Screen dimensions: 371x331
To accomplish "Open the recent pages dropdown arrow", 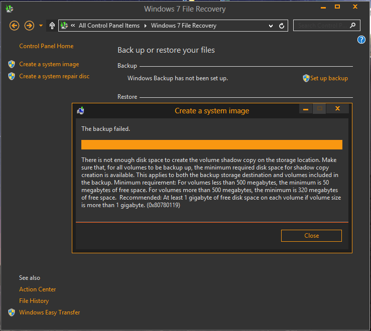I will pyautogui.click(x=41, y=26).
